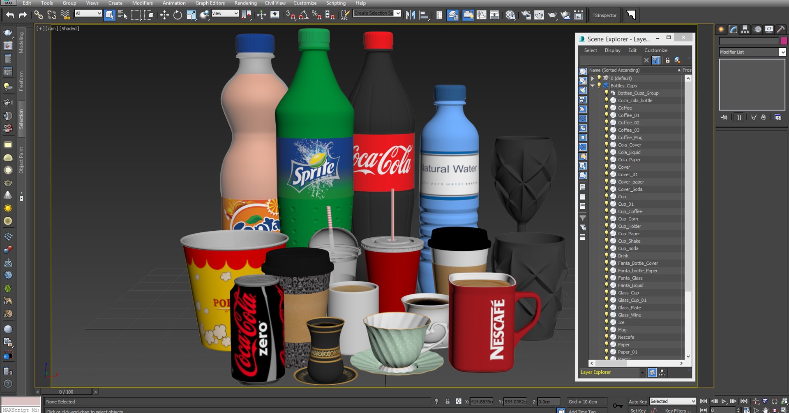Open the reference coordinate View dropdown
The height and width of the screenshot is (413, 789).
[x=224, y=14]
